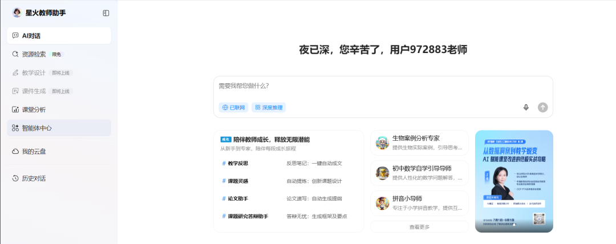Click the microphone voice input icon
The image size is (616, 244).
coord(526,107)
